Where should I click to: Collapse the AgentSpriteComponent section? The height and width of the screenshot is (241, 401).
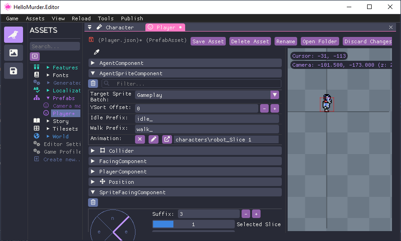tap(93, 73)
